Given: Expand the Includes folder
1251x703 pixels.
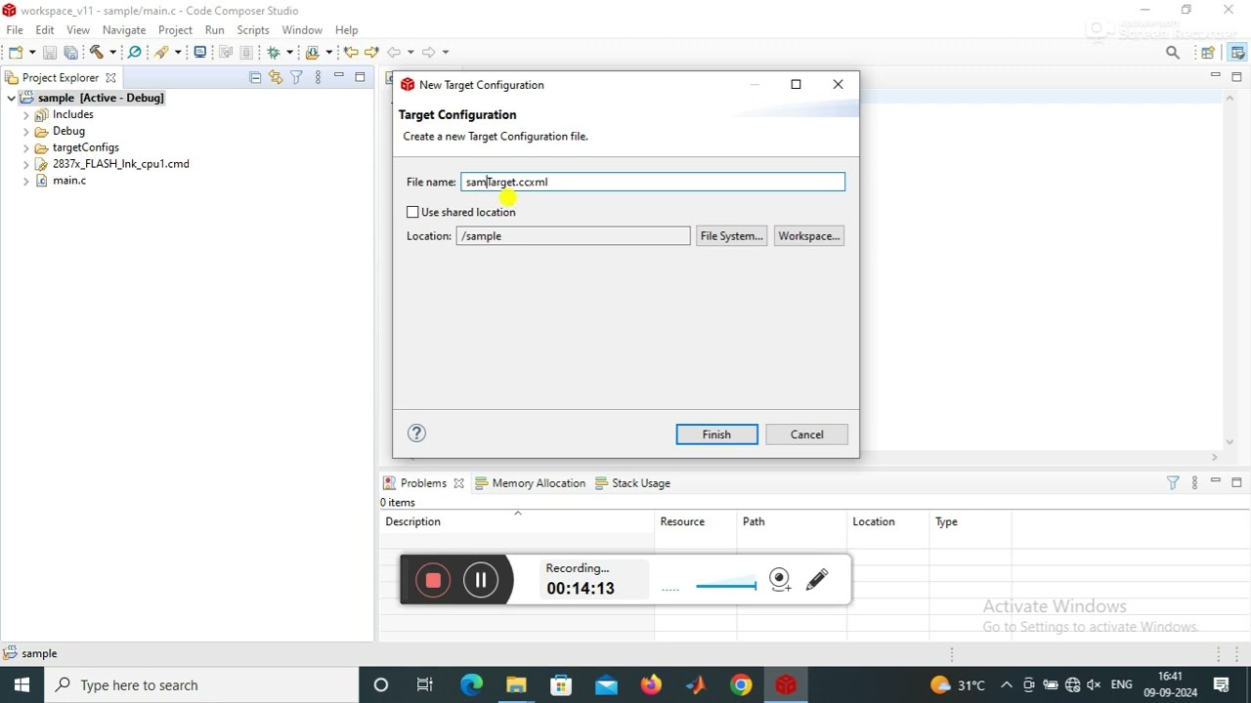Looking at the screenshot, I should pos(26,114).
